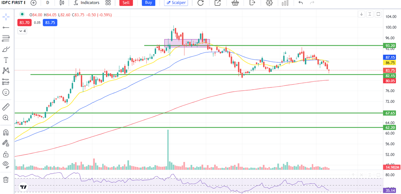Open the candlestick chart type selector
This screenshot has height=194, width=401.
tap(61, 3)
